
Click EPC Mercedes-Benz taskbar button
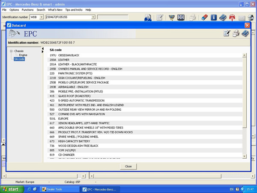coord(100,189)
